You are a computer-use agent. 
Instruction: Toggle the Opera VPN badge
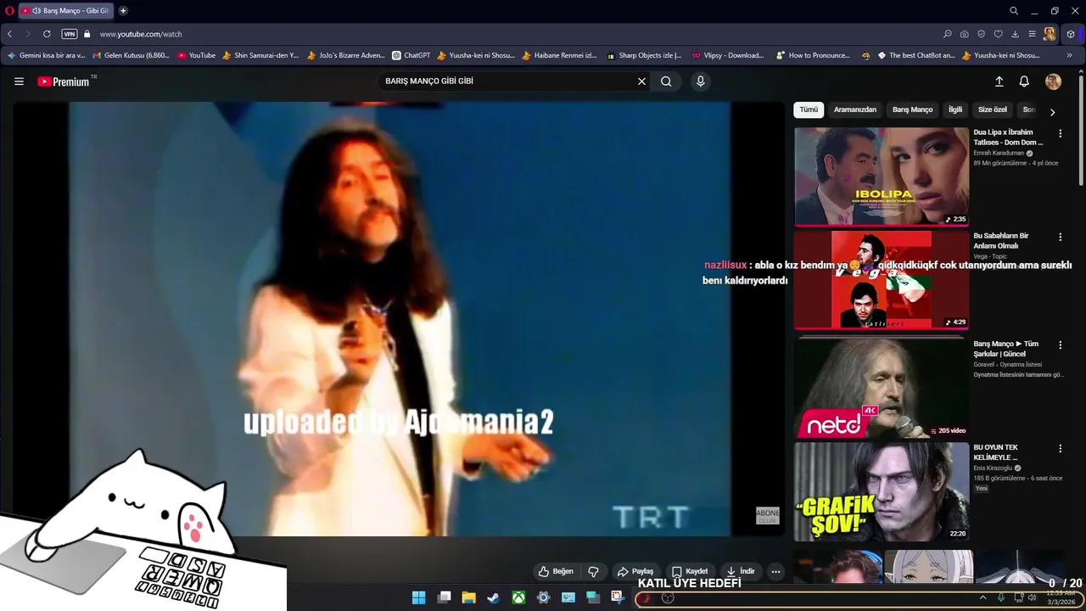pyautogui.click(x=70, y=34)
